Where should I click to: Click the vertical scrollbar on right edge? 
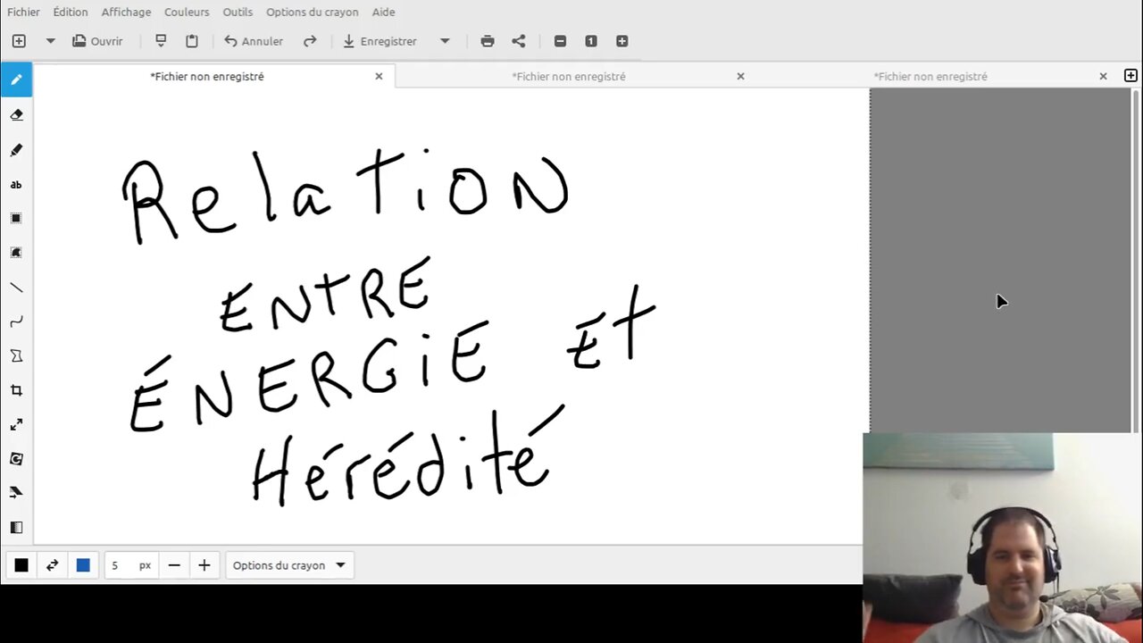tap(1136, 259)
